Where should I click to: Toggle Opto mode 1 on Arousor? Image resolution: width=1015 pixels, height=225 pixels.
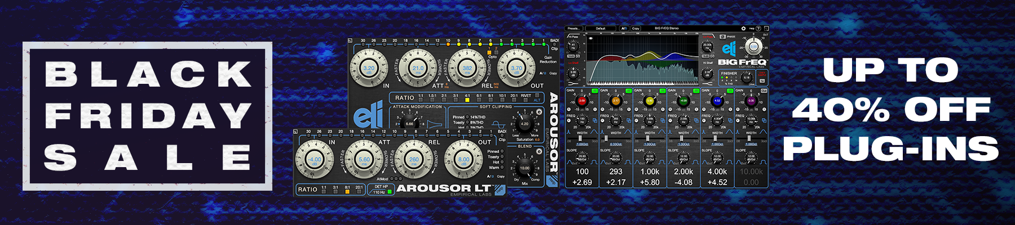tap(489, 52)
